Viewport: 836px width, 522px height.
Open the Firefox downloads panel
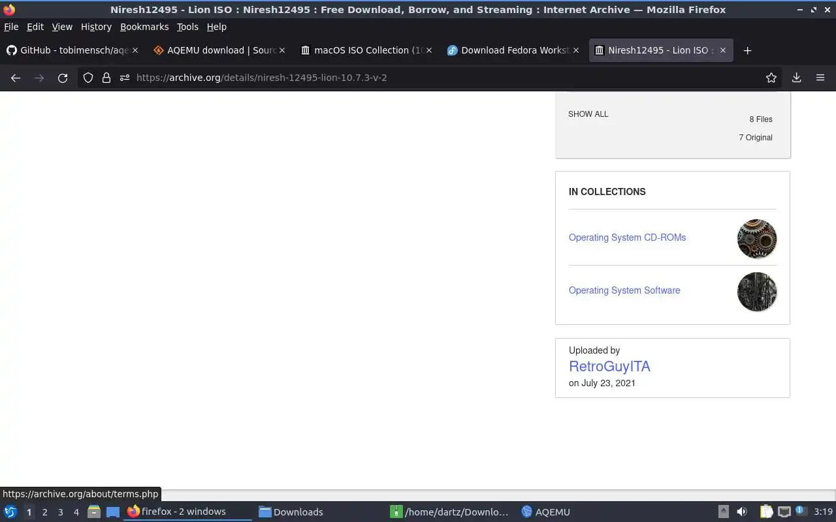[x=796, y=78]
